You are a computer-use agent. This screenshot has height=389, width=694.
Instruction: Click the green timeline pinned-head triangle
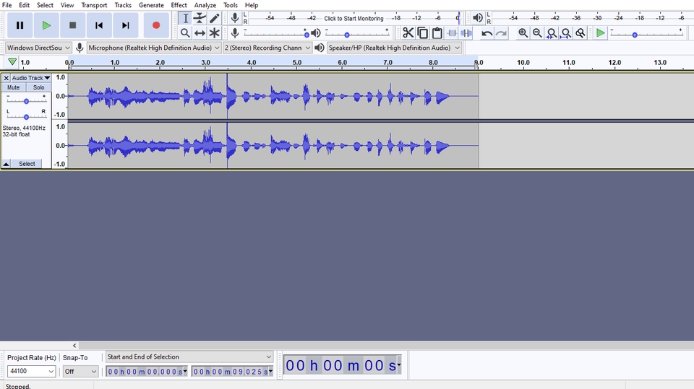pos(12,62)
